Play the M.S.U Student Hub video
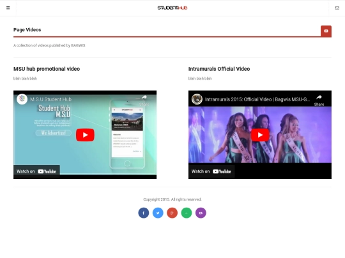This screenshot has width=345, height=258. pyautogui.click(x=85, y=134)
